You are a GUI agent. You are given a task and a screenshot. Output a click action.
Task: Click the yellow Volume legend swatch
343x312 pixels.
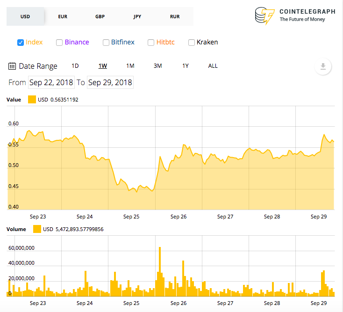[37, 229]
